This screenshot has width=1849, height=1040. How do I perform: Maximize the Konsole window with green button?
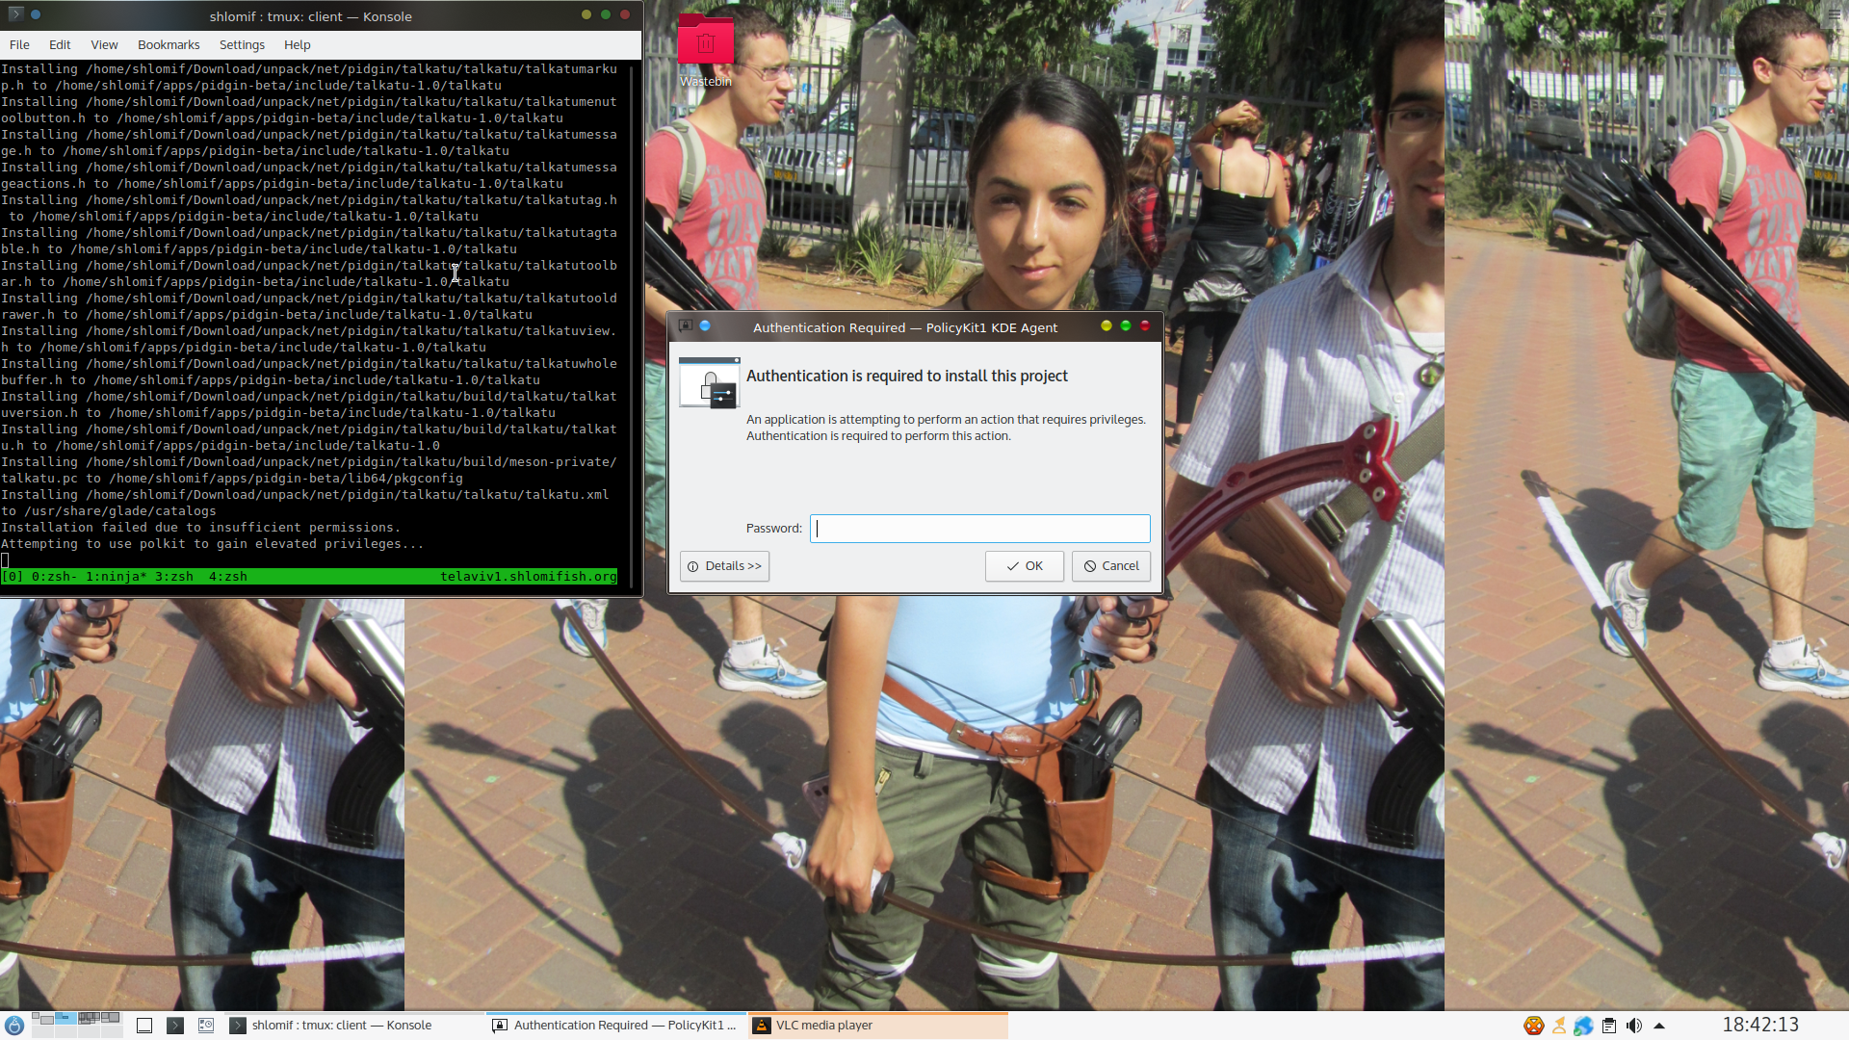tap(605, 14)
